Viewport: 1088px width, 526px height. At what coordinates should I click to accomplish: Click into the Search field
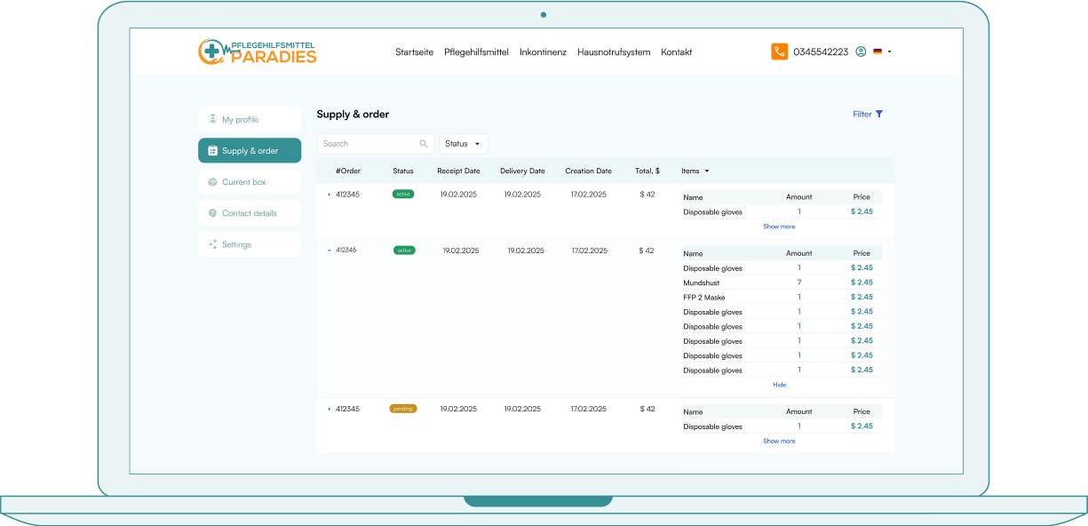pos(376,143)
